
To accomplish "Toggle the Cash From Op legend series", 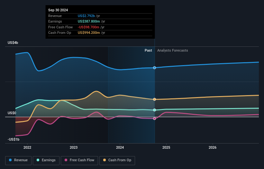I will (117, 160).
